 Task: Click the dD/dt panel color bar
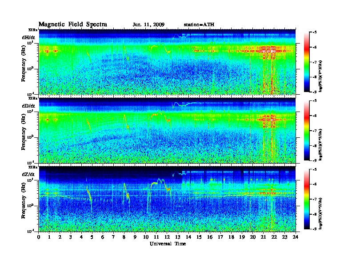pyautogui.click(x=307, y=131)
